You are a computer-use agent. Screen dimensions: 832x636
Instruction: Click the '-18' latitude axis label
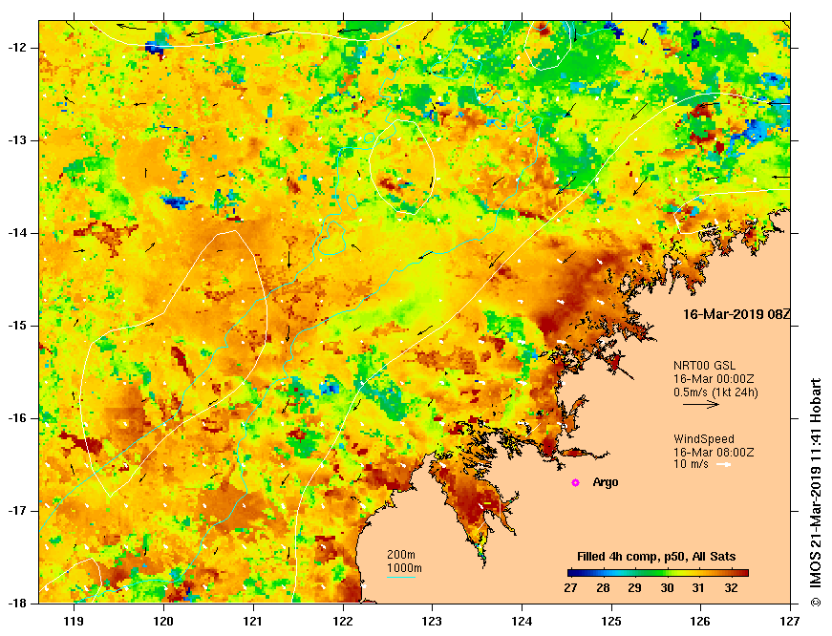pos(16,604)
